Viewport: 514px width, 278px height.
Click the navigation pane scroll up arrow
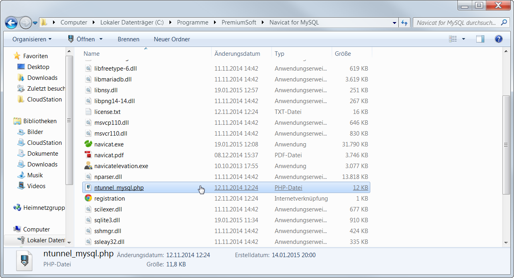point(69,51)
